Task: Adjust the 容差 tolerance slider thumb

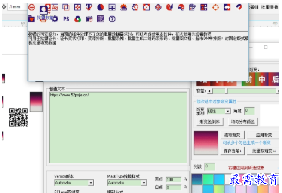Action: click(227, 91)
